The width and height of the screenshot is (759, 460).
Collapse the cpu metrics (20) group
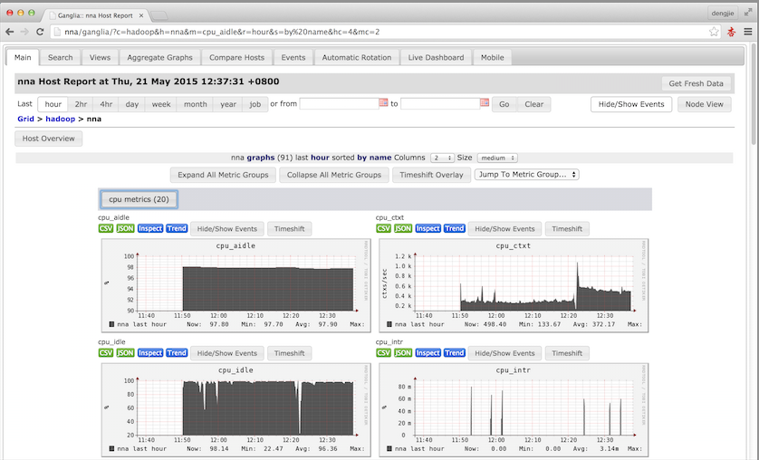(x=139, y=199)
